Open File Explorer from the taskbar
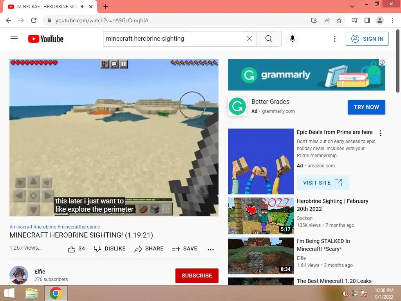 32,293
